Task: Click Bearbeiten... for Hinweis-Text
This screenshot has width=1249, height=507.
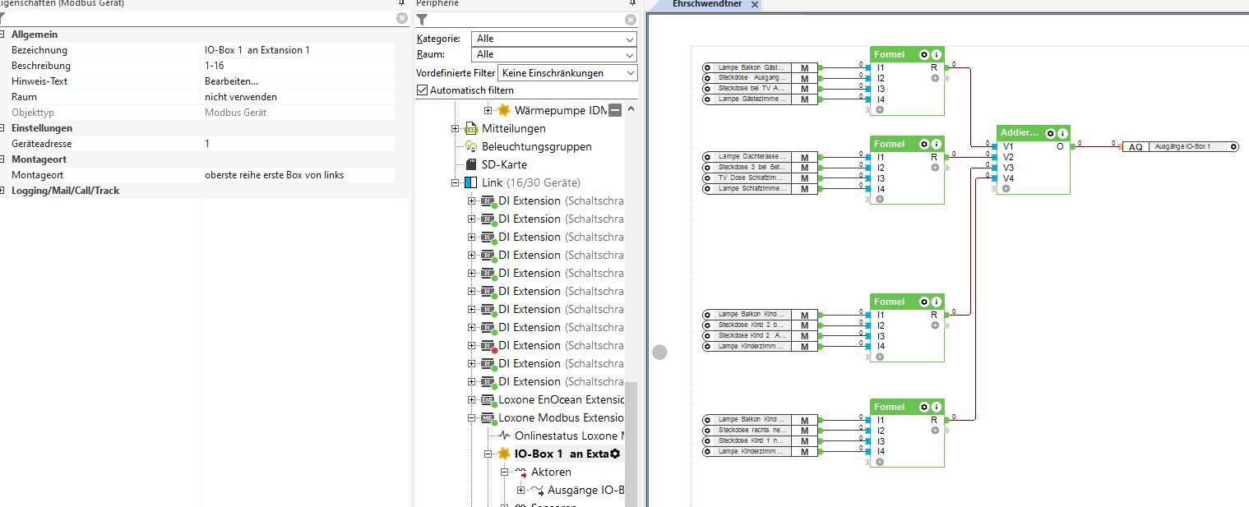Action: (231, 81)
